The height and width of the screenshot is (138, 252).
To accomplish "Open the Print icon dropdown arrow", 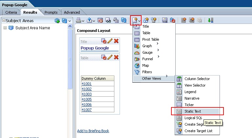I will (x=83, y=21).
